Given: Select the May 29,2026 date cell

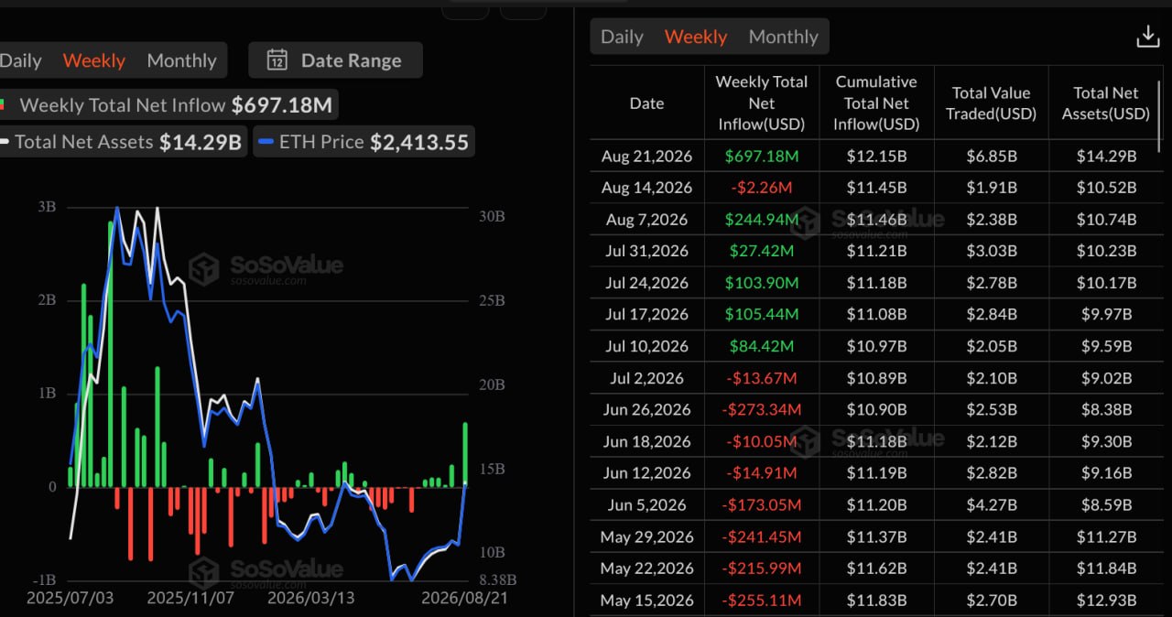Looking at the screenshot, I should pyautogui.click(x=646, y=536).
